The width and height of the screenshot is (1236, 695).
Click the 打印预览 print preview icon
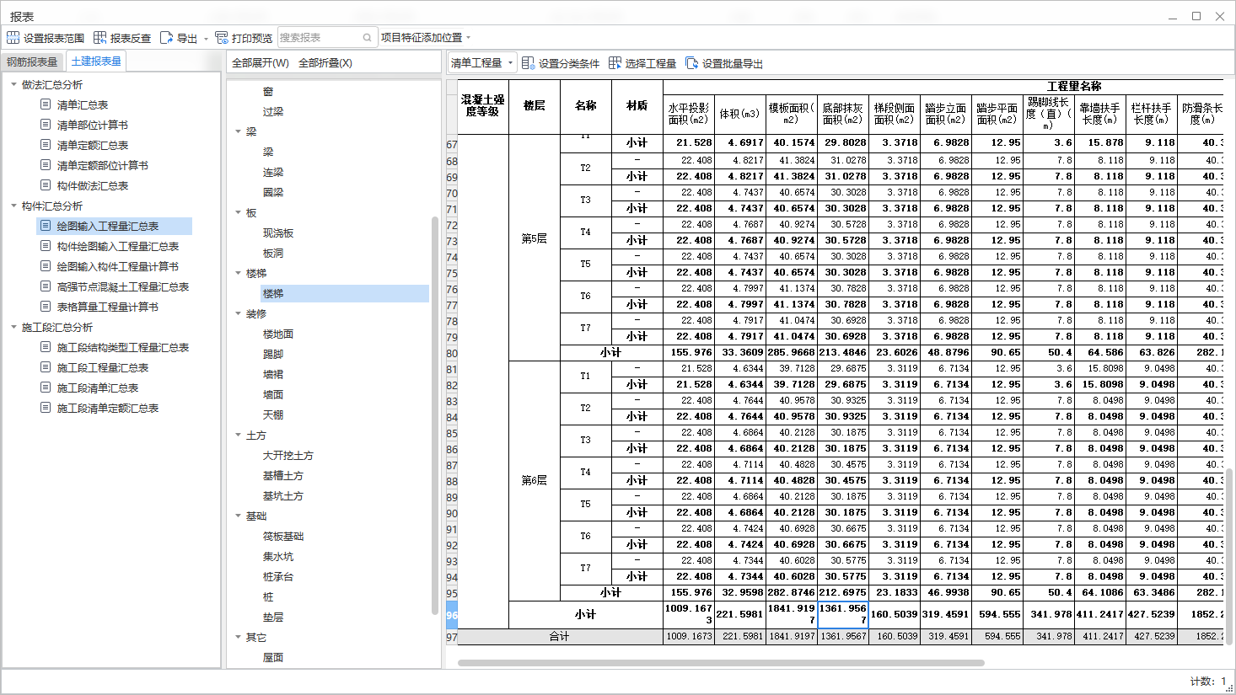point(222,38)
